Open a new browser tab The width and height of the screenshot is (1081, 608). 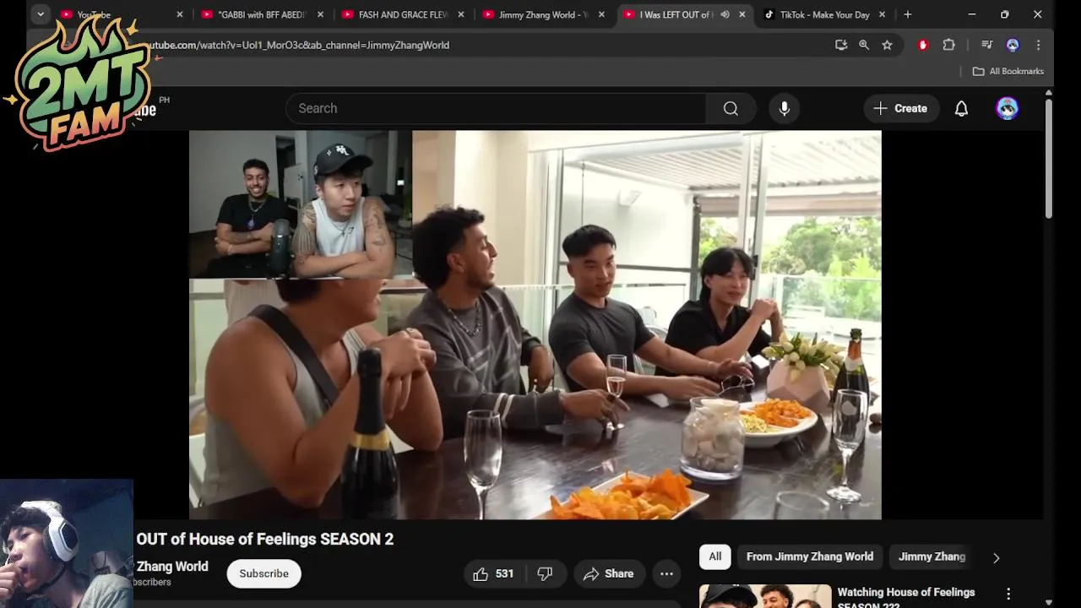tap(907, 14)
